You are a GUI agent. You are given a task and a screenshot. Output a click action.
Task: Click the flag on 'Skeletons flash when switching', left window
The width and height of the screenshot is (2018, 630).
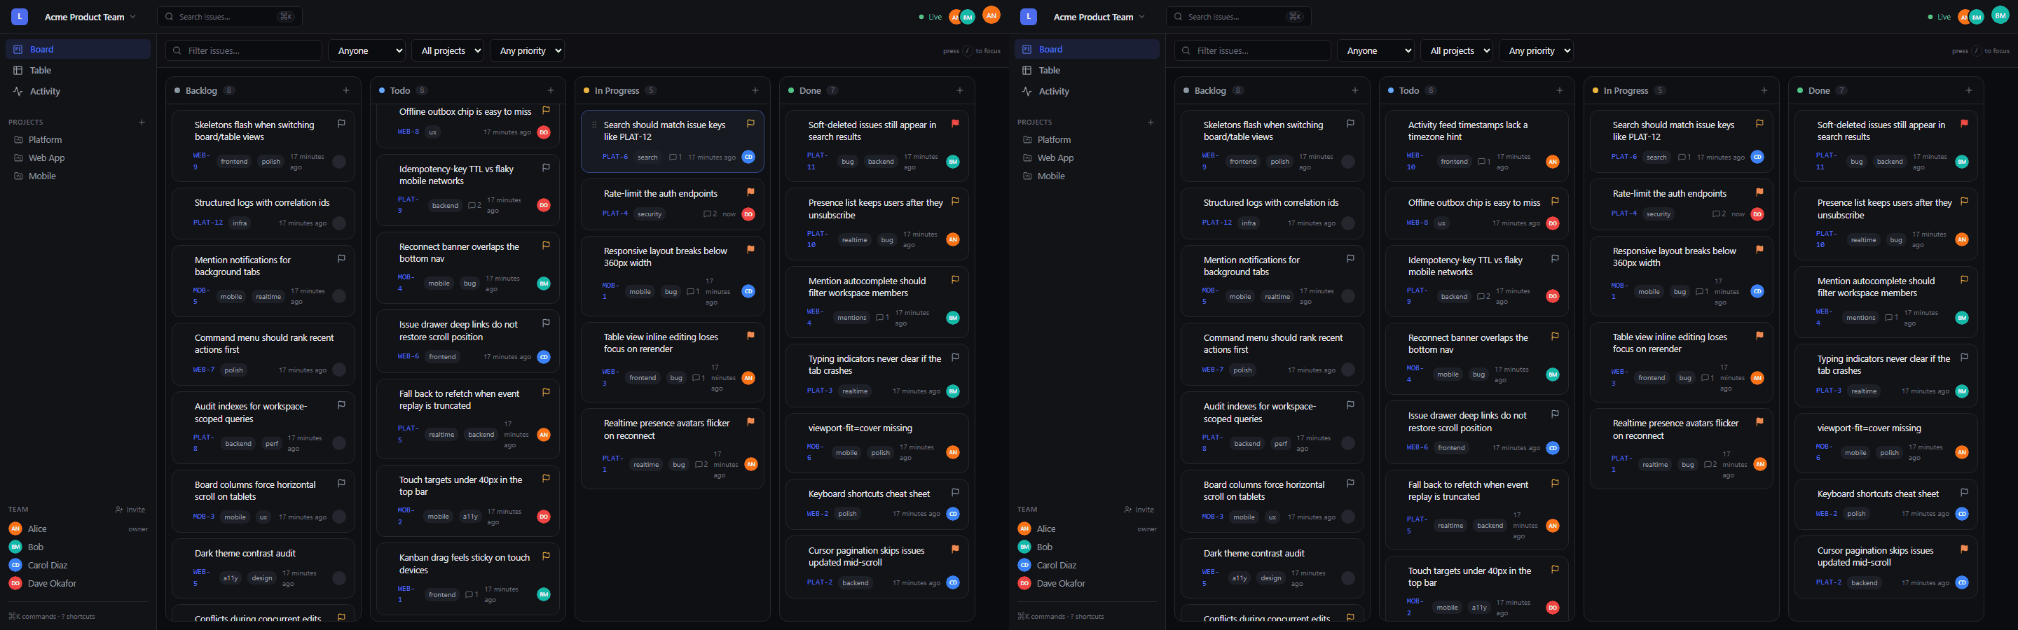click(341, 124)
